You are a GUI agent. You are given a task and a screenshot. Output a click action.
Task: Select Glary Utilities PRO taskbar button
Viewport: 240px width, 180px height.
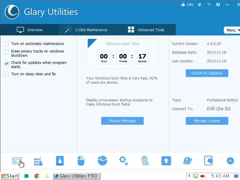pos(76,176)
